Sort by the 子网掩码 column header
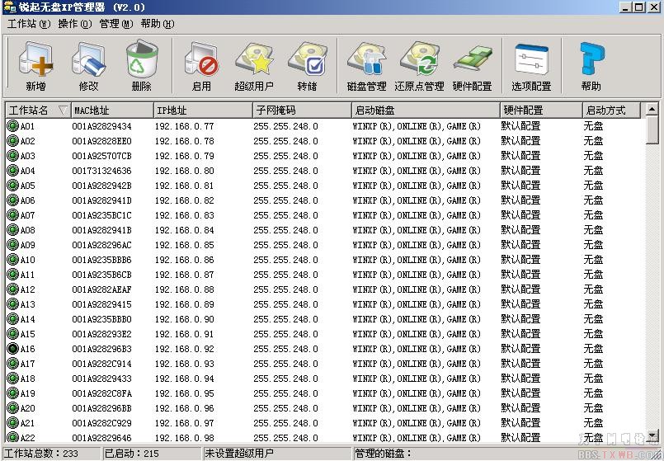664x461 pixels. pos(302,111)
